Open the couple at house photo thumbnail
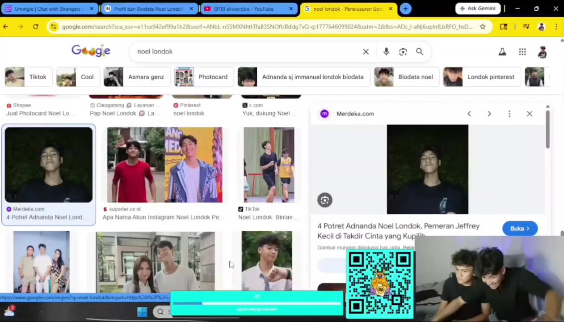Image resolution: width=564 pixels, height=322 pixels. pyautogui.click(x=155, y=262)
